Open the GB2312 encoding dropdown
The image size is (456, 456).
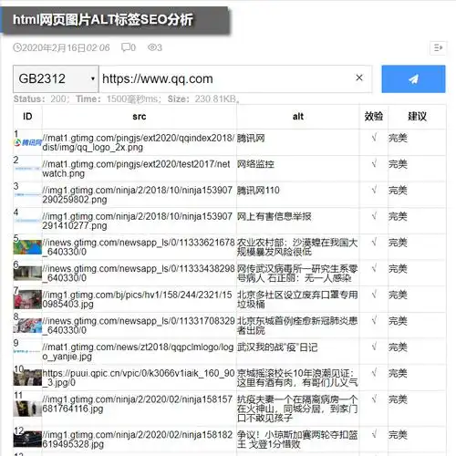pos(56,78)
